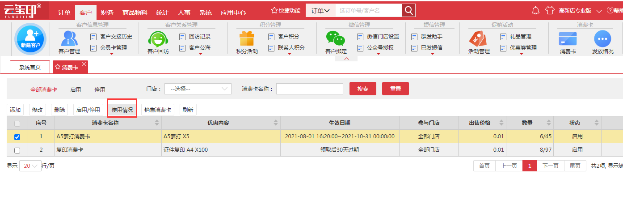Image resolution: width=623 pixels, height=217 pixels.
Task: Click the 修改 button
Action: [x=38, y=110]
